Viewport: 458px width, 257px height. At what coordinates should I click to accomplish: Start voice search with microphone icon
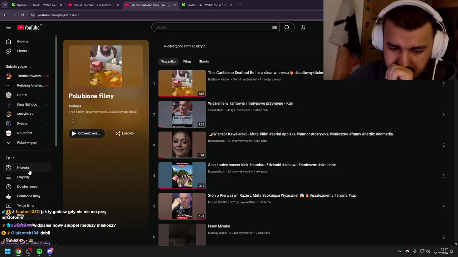click(303, 27)
